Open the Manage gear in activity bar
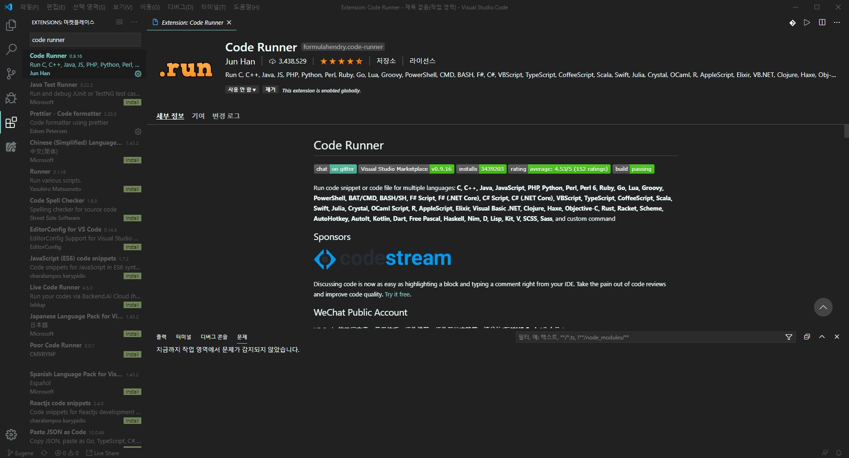 tap(11, 435)
